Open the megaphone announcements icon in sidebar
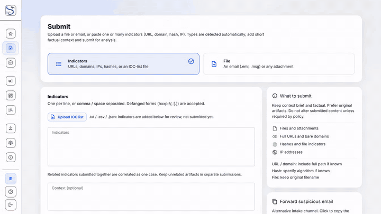This screenshot has width=381, height=214. point(11,81)
